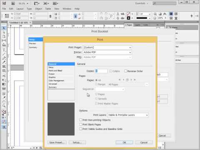
Task: Click the constrain proportions chain icon
Action: (x=50, y=16)
